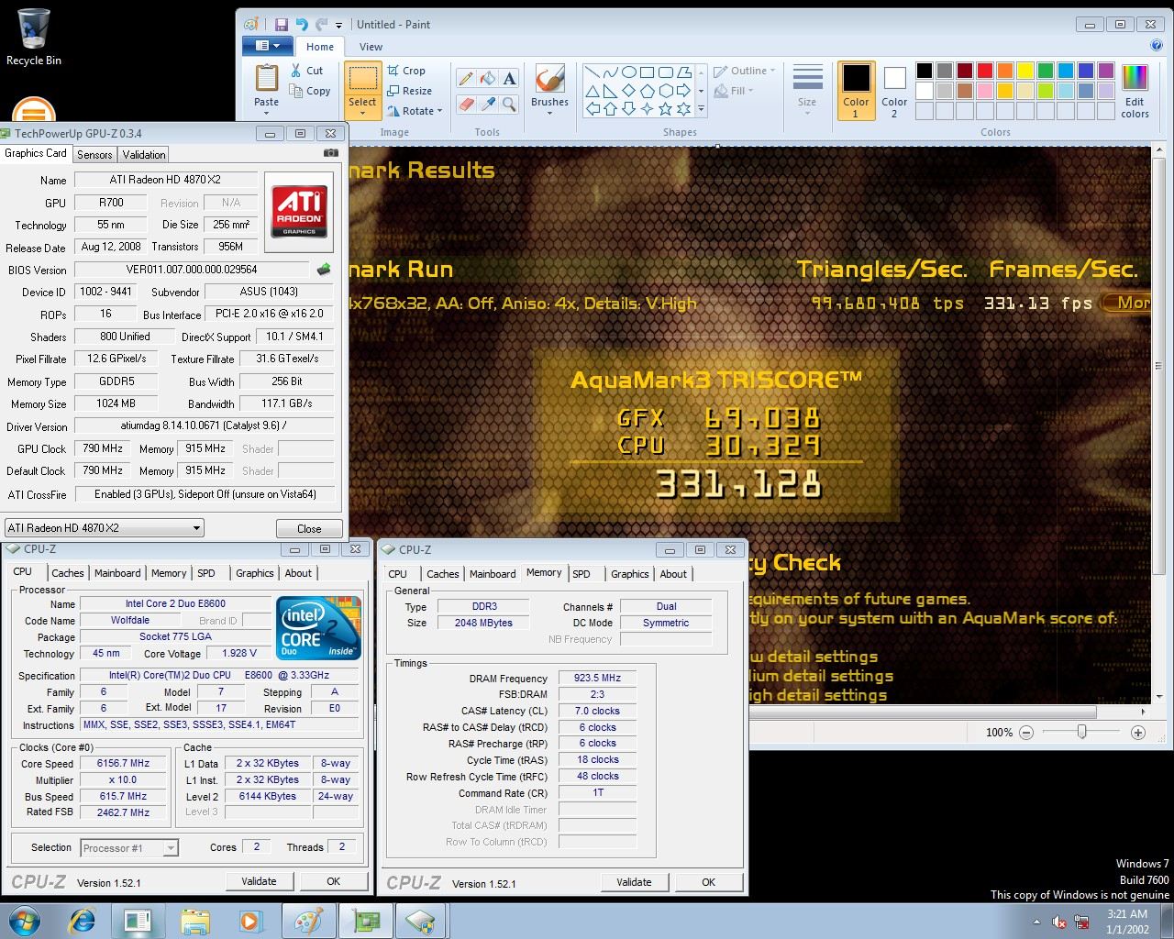
Task: Pick the Fill with color bucket tool
Action: (488, 79)
